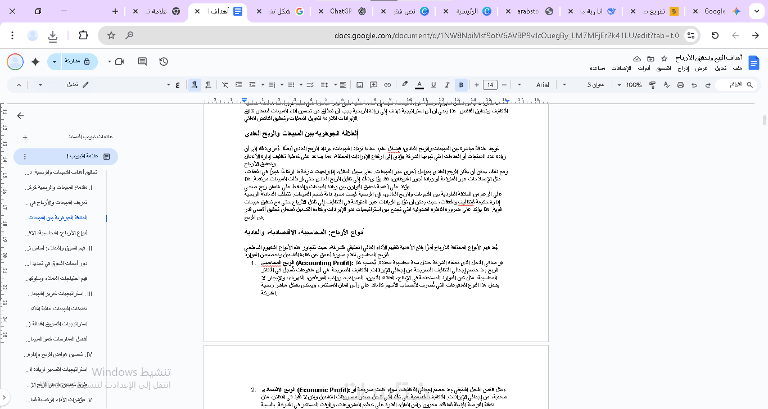Image resolution: width=768 pixels, height=409 pixels.
Task: Click the font size 14 field
Action: point(490,85)
